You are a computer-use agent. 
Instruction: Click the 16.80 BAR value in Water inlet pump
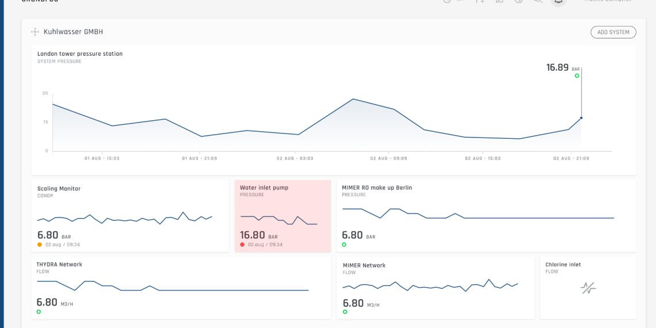[x=253, y=235]
